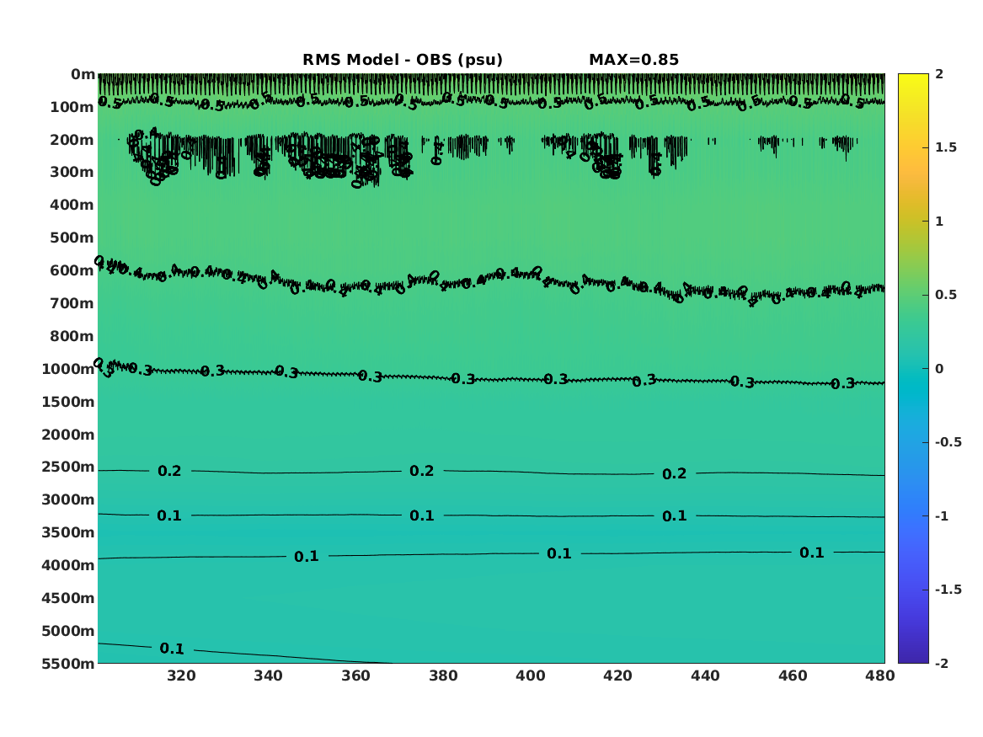Click the x-axis tick label '420'
This screenshot has width=983, height=737.
(617, 676)
